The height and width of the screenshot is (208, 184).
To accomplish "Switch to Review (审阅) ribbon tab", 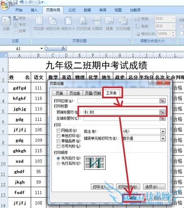I will point(103,10).
